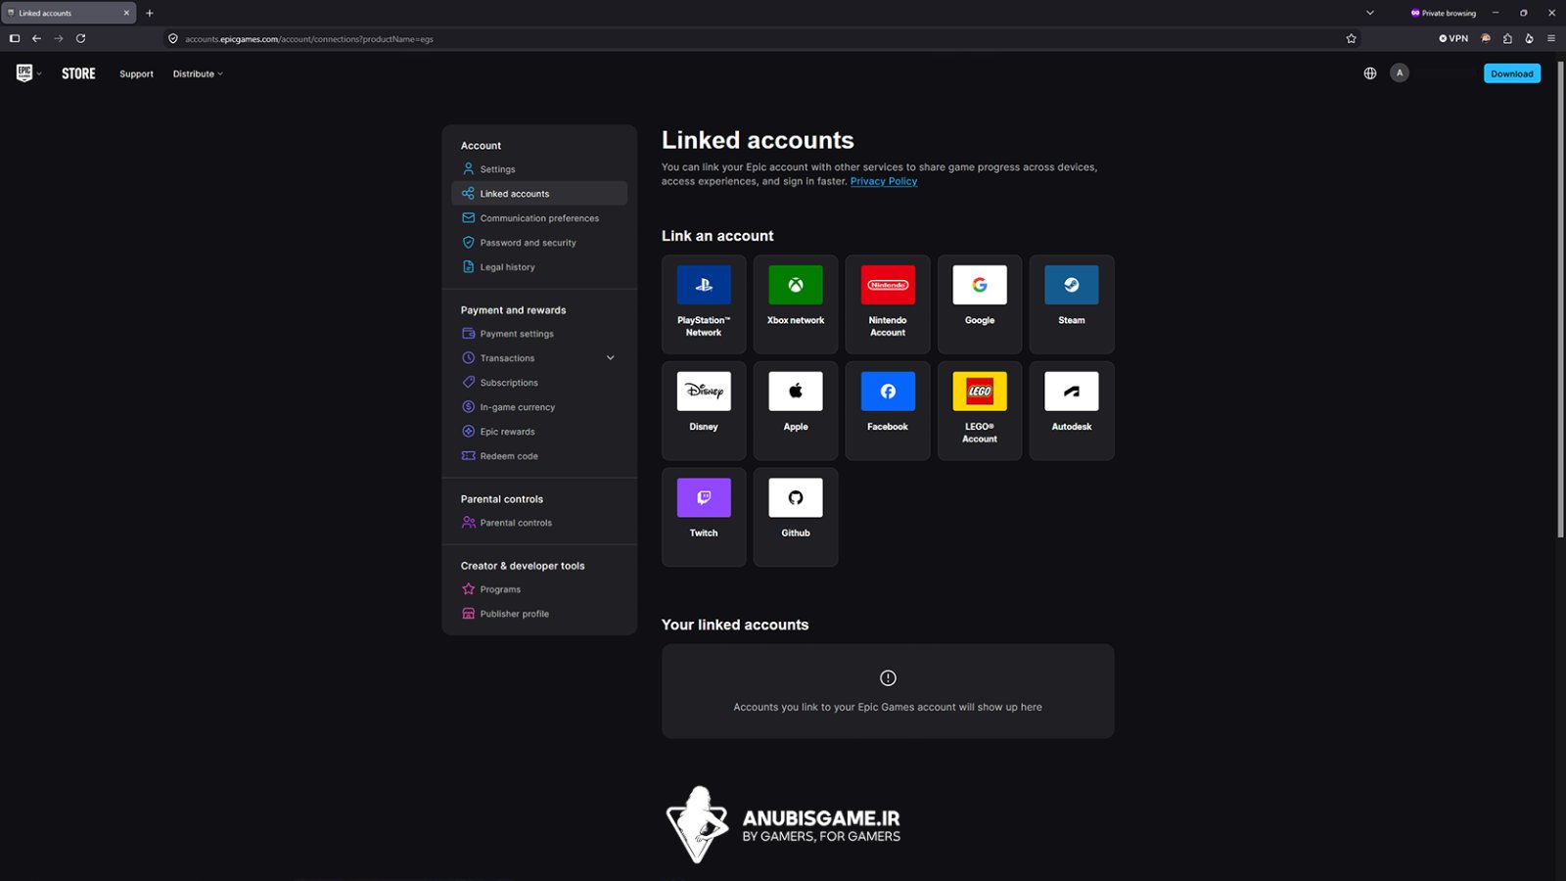Follow the Privacy Policy link
1566x881 pixels.
(884, 181)
